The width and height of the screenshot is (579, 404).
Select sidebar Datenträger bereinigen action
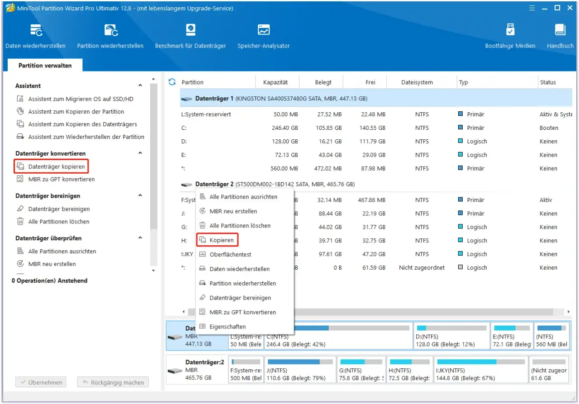(53, 209)
